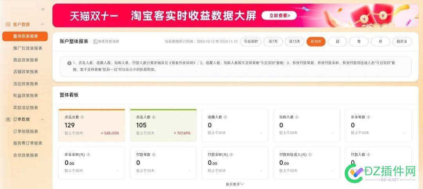Image resolution: width=423 pixels, height=189 pixels.
Task: Click info icon next to 付款预估收入(元)
Action: [310, 155]
